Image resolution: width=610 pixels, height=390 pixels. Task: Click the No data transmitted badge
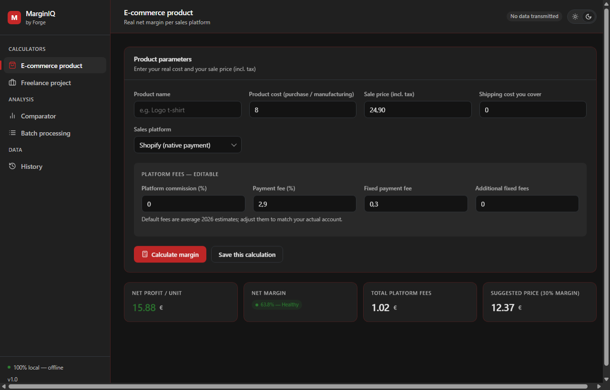coord(534,16)
